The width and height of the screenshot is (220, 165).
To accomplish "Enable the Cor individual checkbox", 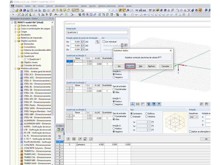I will pos(104,42).
